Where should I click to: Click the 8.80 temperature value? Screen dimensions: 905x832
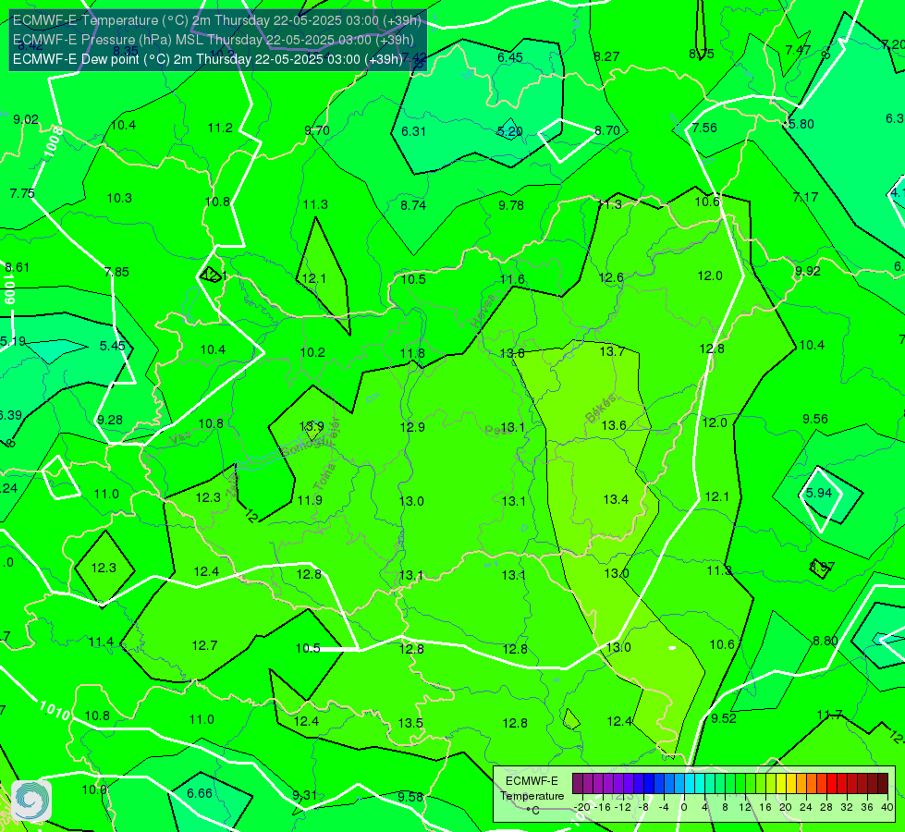click(825, 641)
